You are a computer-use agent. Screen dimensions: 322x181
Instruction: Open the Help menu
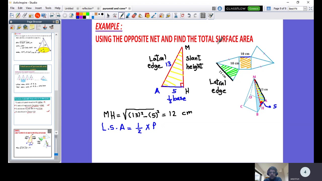(58, 8)
